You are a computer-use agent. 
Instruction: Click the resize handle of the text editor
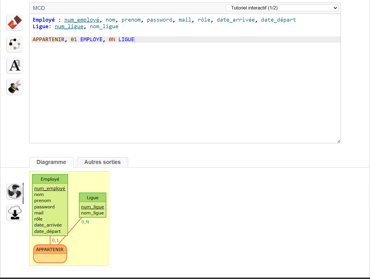339,141
